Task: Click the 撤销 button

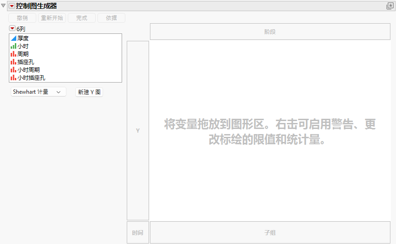Action: 22,18
